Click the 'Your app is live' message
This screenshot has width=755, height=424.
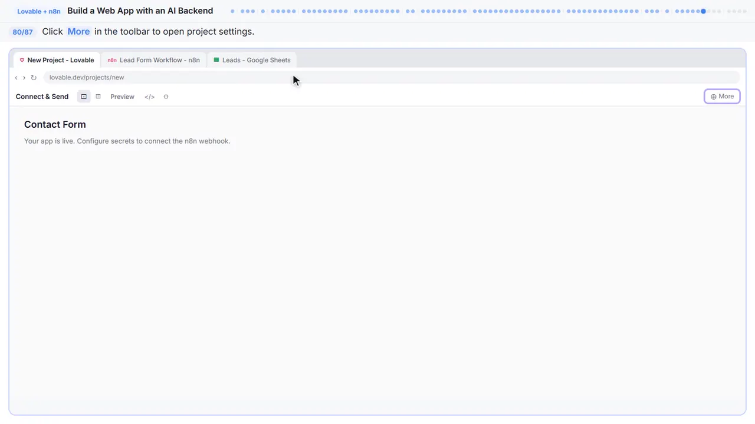pos(127,141)
